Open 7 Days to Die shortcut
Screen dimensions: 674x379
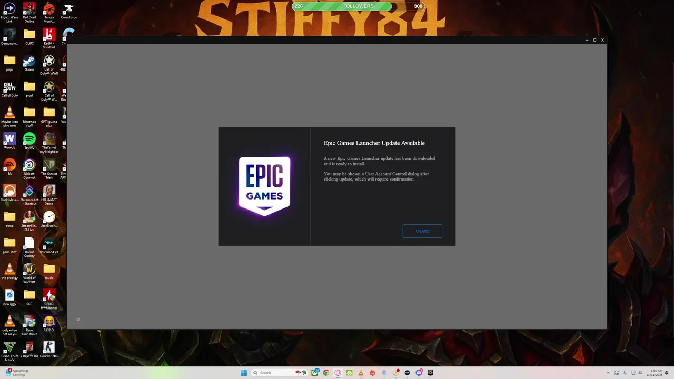click(29, 350)
